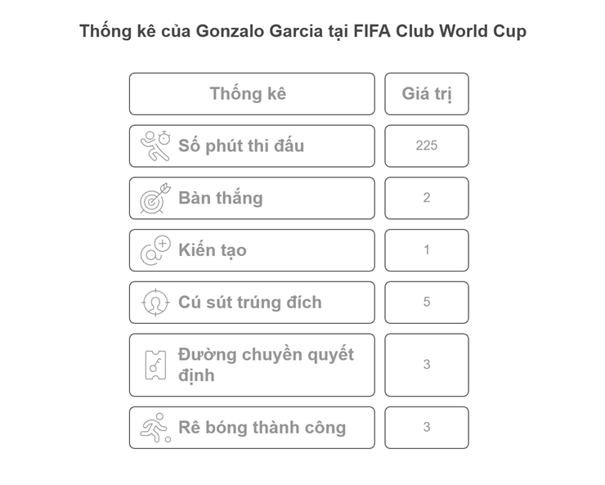605x485 pixels.
Task: Select the goals value 2 cell
Action: (x=427, y=198)
